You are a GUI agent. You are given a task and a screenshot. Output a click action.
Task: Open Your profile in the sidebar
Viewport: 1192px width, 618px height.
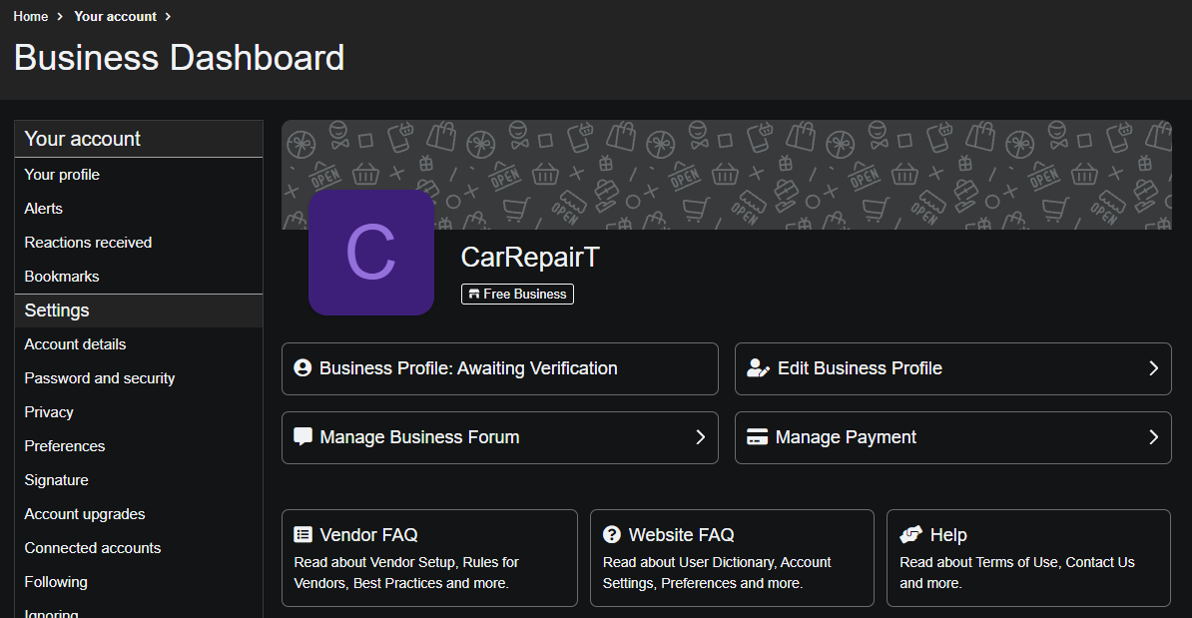point(62,175)
